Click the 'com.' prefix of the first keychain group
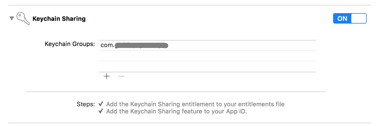 pyautogui.click(x=107, y=45)
